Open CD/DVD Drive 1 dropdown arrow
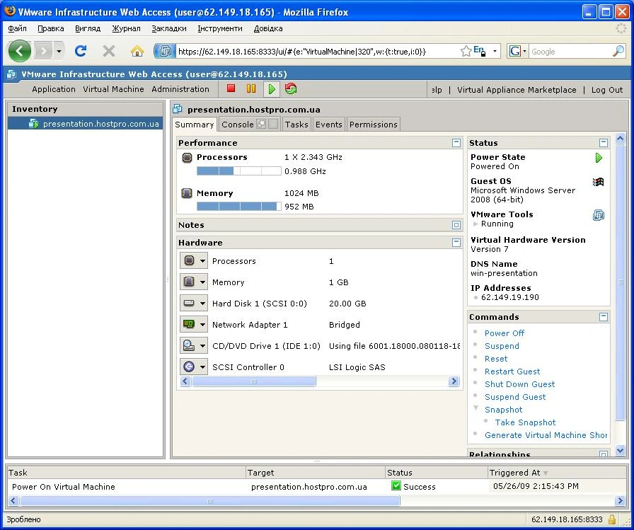This screenshot has width=634, height=530. coord(202,345)
